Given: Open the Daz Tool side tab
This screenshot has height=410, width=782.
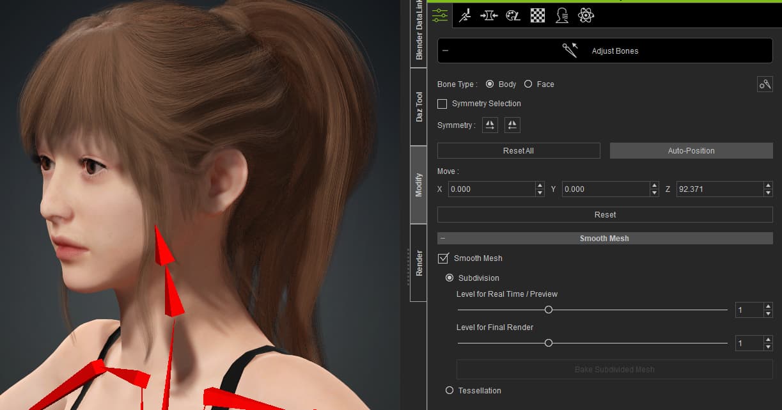Looking at the screenshot, I should point(419,107).
